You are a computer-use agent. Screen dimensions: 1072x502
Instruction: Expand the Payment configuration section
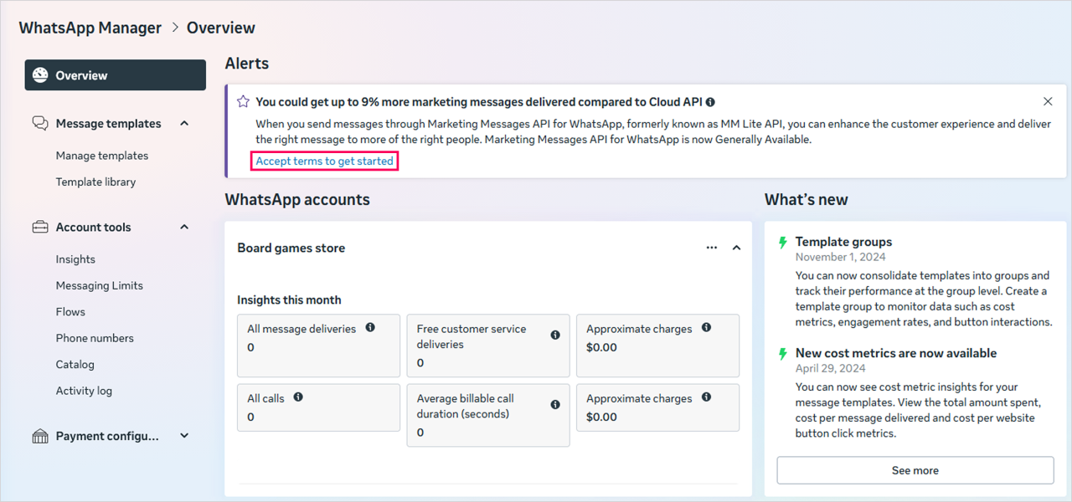coord(184,436)
